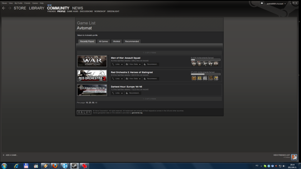Click the first Red Orchestra 2 achievement badge

[x=194, y=78]
